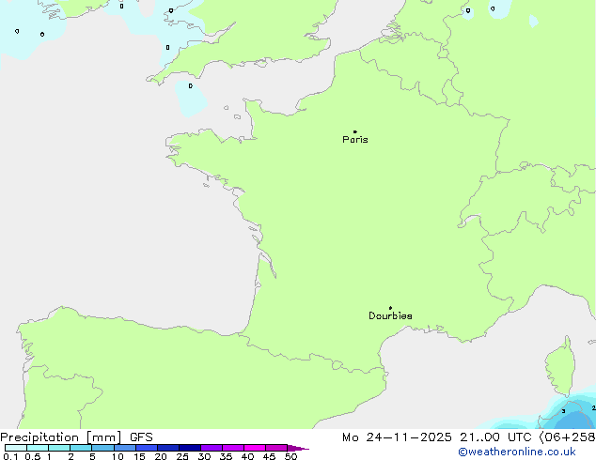Click the "Precipitation [mm]" title text
596x460 pixels.
click(x=61, y=437)
